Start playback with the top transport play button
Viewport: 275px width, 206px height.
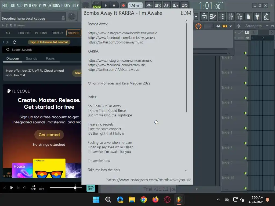(106, 5)
